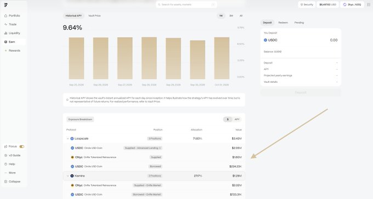Screen dimensions: 373x199
Task: Open the Trade page
Action: point(14,25)
